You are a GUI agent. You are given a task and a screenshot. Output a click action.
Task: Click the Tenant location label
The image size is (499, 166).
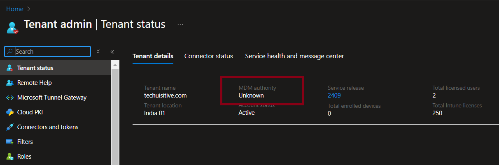pos(163,105)
